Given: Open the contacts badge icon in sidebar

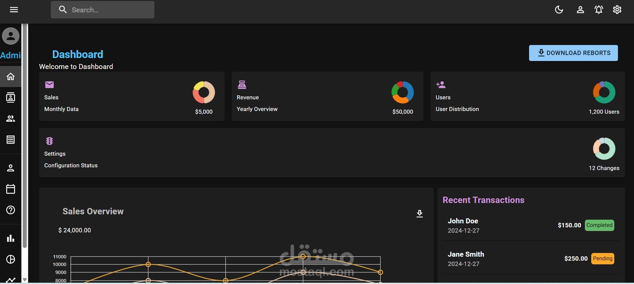Looking at the screenshot, I should [11, 98].
